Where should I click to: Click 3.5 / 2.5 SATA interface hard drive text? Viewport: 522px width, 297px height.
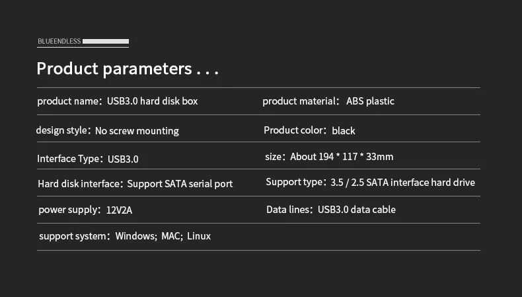402,183
